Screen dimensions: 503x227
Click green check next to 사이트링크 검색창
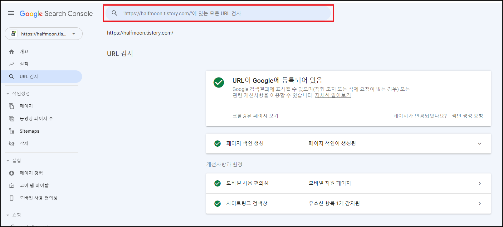tap(217, 204)
